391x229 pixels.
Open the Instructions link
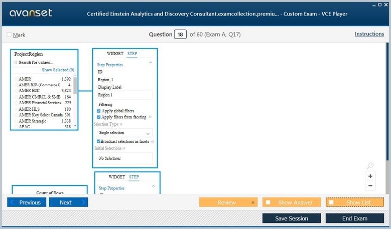[x=369, y=34]
